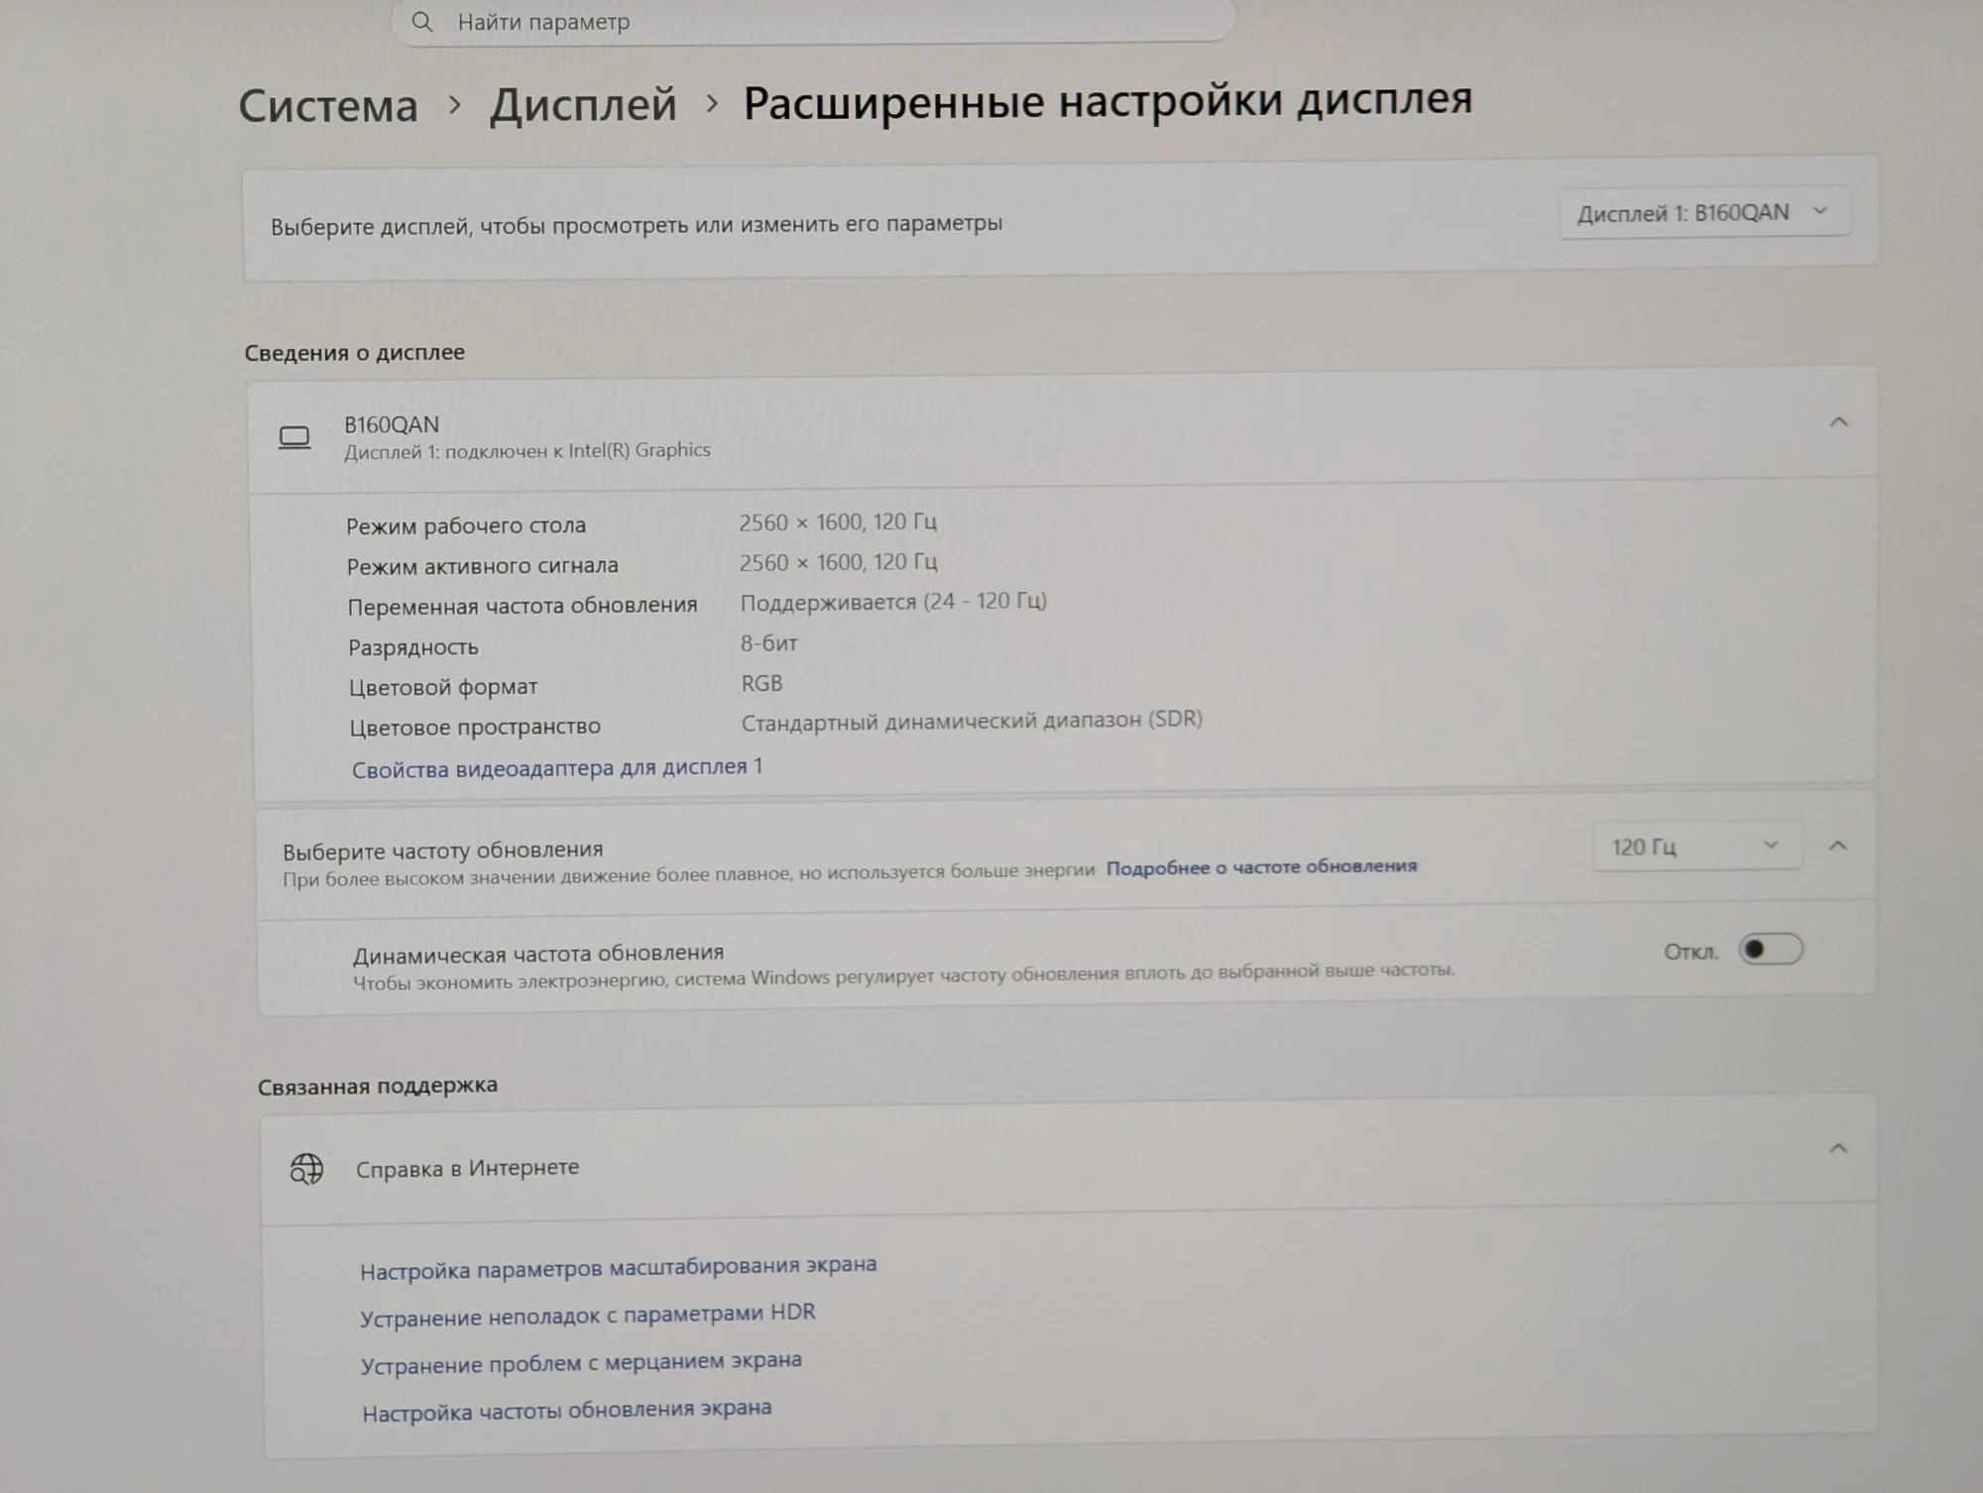
Task: Collapse the refresh rate section chevron
Action: coord(1837,846)
